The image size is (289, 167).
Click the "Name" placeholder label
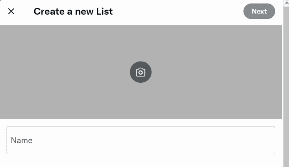pyautogui.click(x=22, y=140)
